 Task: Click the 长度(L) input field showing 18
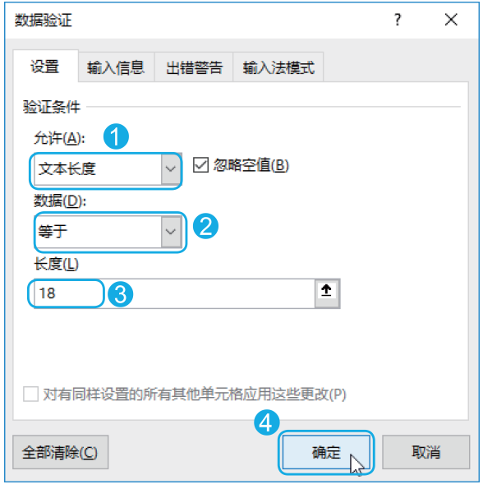coord(174,293)
